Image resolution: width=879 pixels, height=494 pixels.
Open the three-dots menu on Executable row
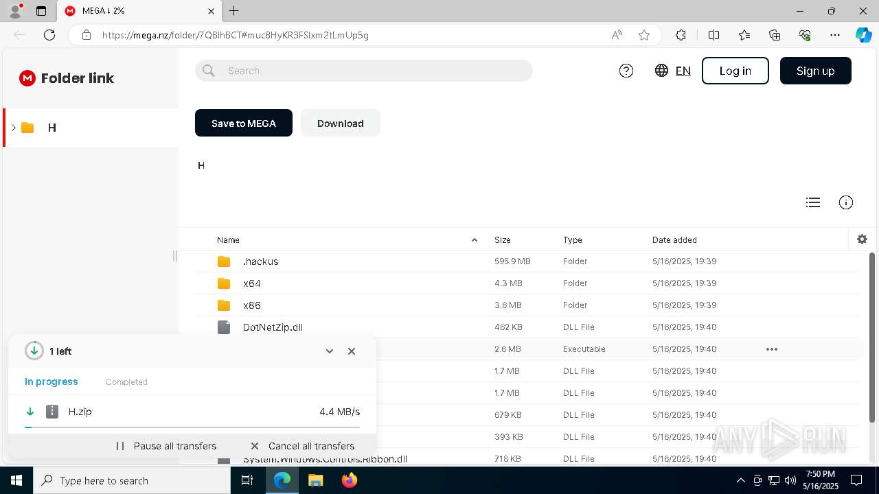[x=772, y=349]
